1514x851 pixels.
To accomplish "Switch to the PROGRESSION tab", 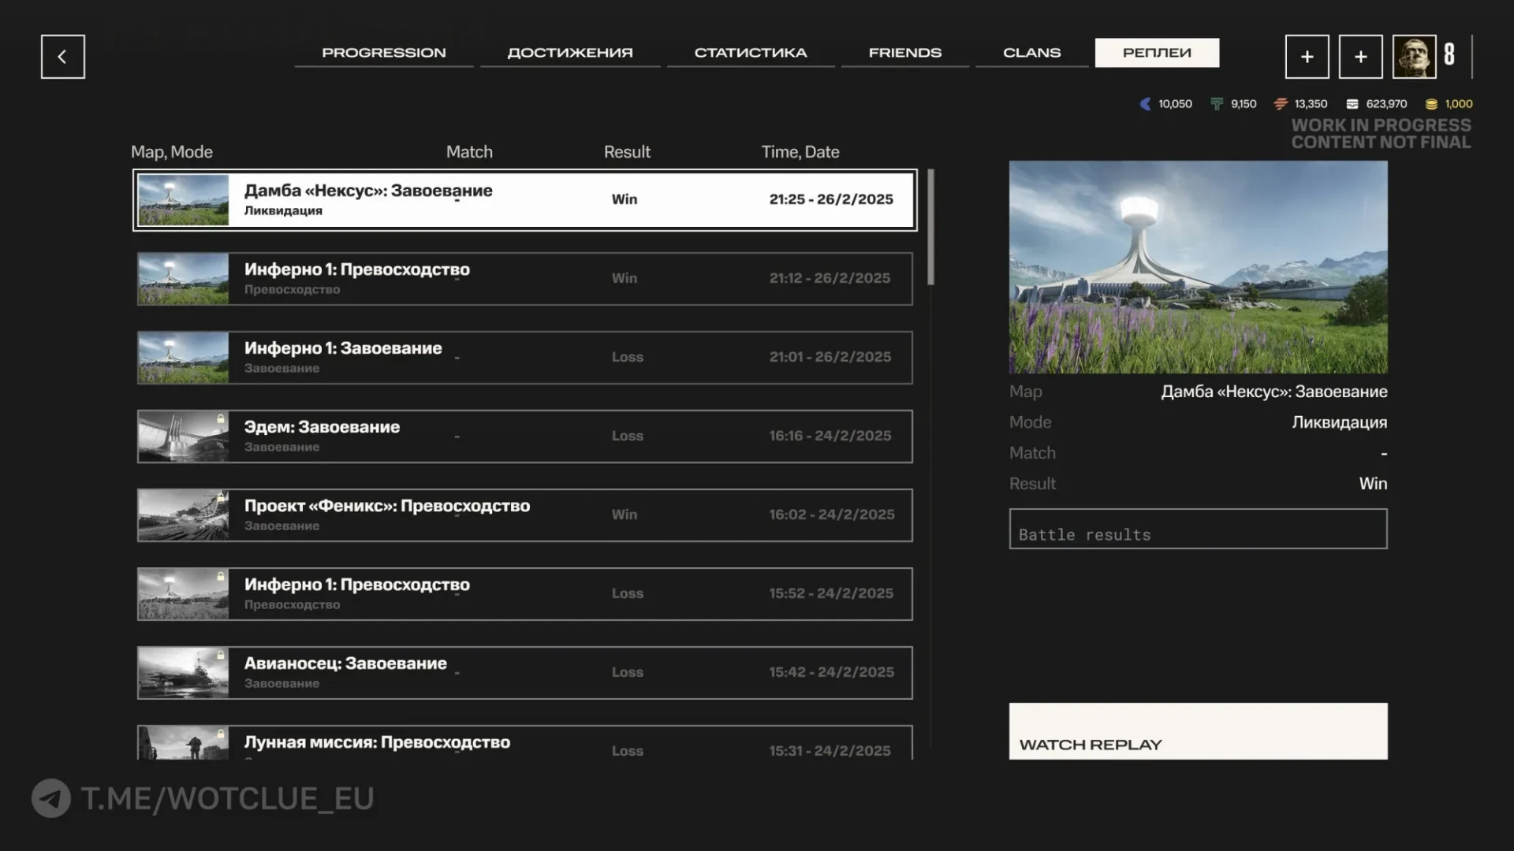I will point(384,53).
